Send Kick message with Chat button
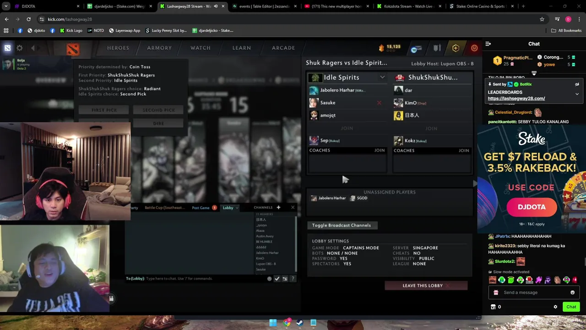This screenshot has width=586, height=330. coord(571,307)
